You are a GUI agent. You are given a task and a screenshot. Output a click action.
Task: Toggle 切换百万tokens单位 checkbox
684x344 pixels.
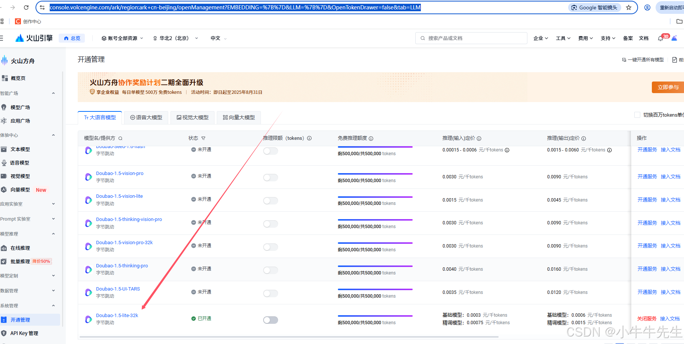(637, 115)
